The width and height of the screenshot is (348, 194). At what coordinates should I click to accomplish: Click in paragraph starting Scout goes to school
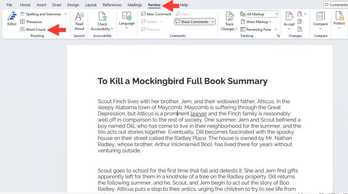coord(198,180)
